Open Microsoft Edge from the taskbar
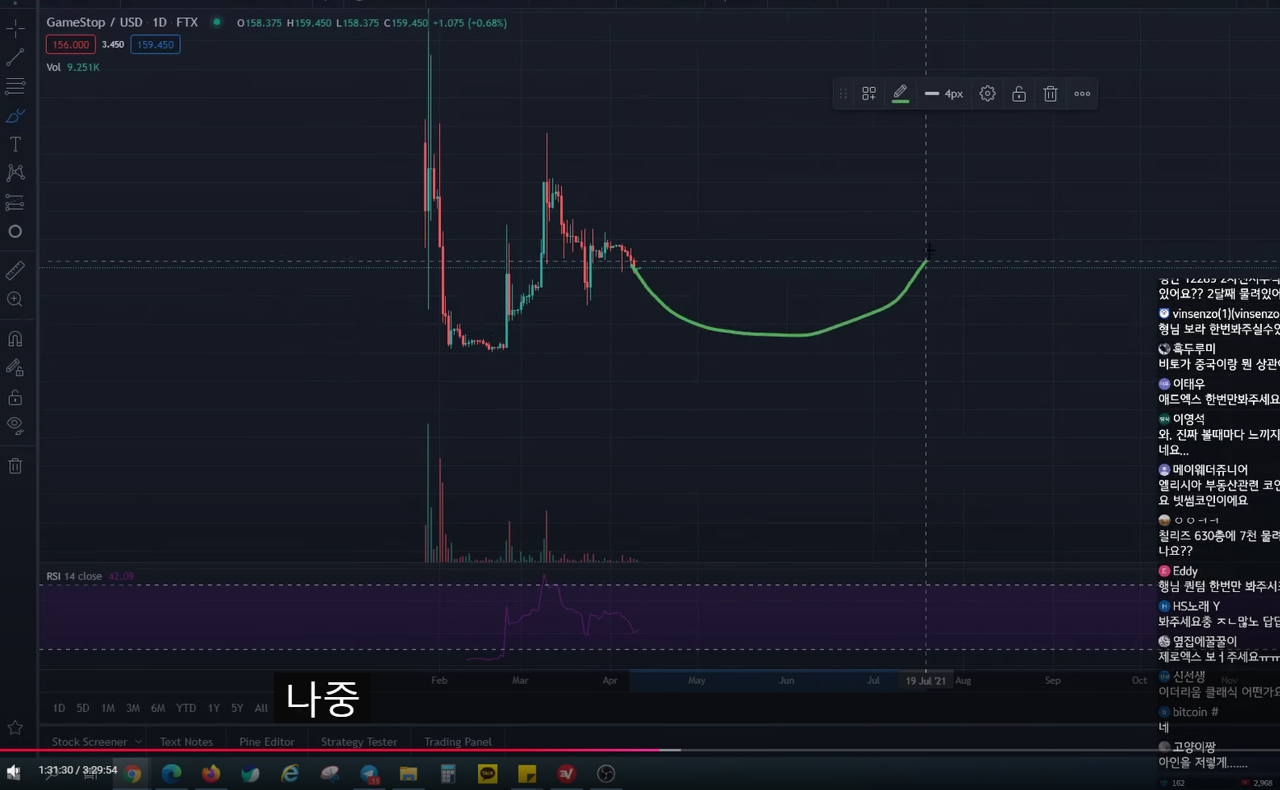Screen dimensions: 1280x790 171,774
